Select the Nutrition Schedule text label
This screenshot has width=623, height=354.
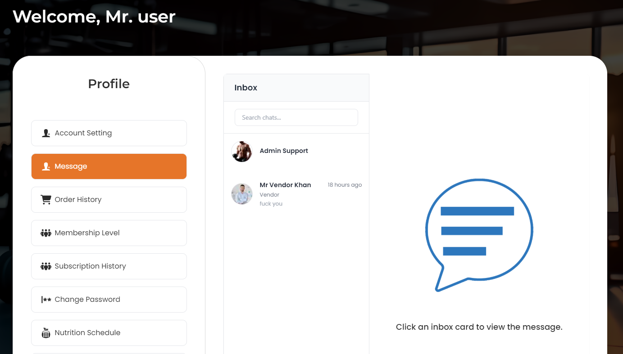[87, 333]
